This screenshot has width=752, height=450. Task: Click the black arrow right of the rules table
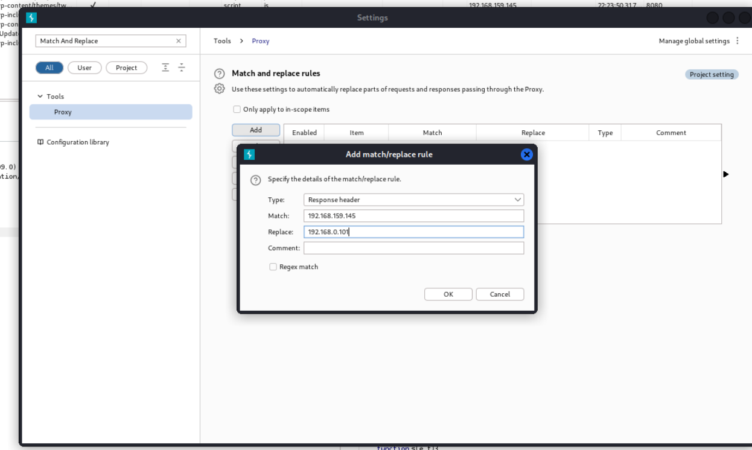725,174
